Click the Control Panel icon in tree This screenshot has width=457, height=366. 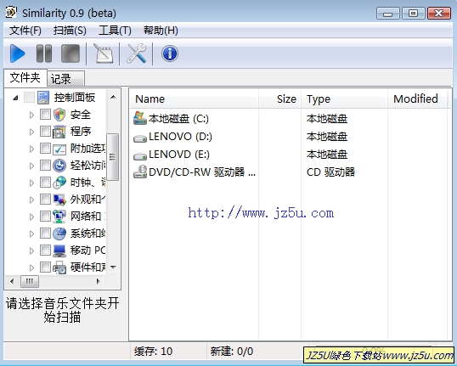[x=43, y=98]
